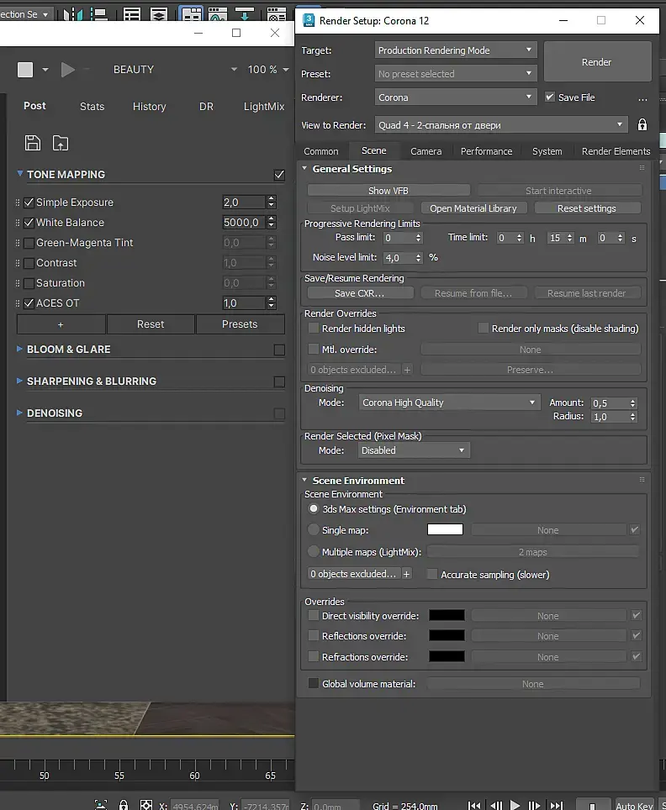Click the plus next to Scene Environment excluded objects
Screen dimensions: 666x810
[x=407, y=574]
